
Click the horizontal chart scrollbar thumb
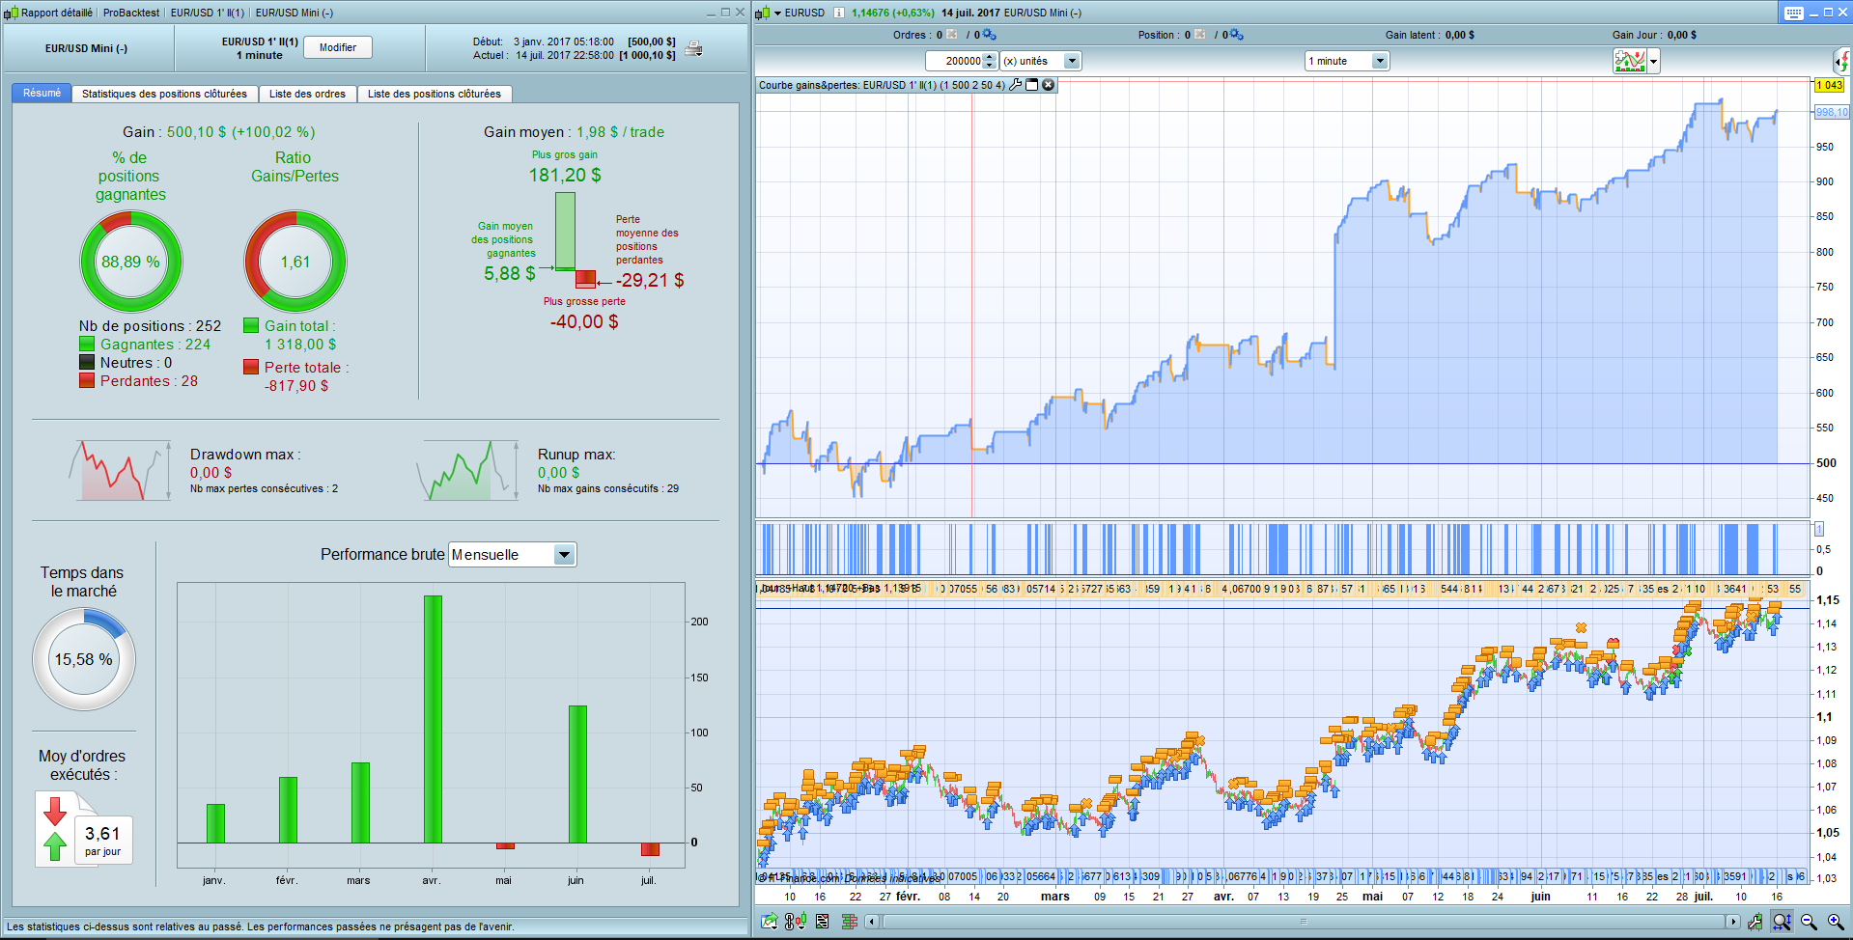1303,922
